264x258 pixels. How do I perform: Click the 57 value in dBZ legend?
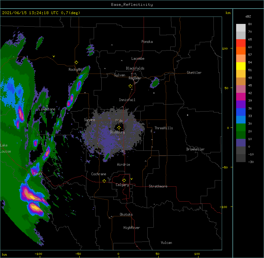click(250, 55)
